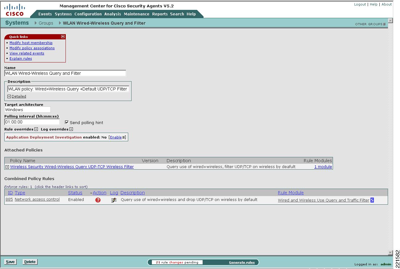Open the Configuration menu

point(88,14)
